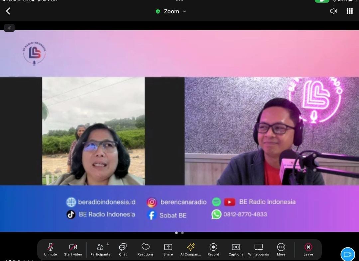The width and height of the screenshot is (359, 261).
Task: Leave the meeting
Action: 308,249
